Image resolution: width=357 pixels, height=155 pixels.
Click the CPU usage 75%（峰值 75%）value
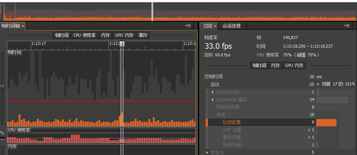coord(301,55)
